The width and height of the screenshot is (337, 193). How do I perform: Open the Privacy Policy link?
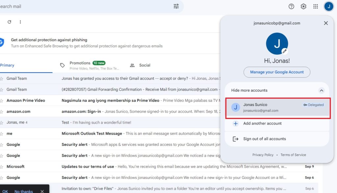click(x=263, y=155)
